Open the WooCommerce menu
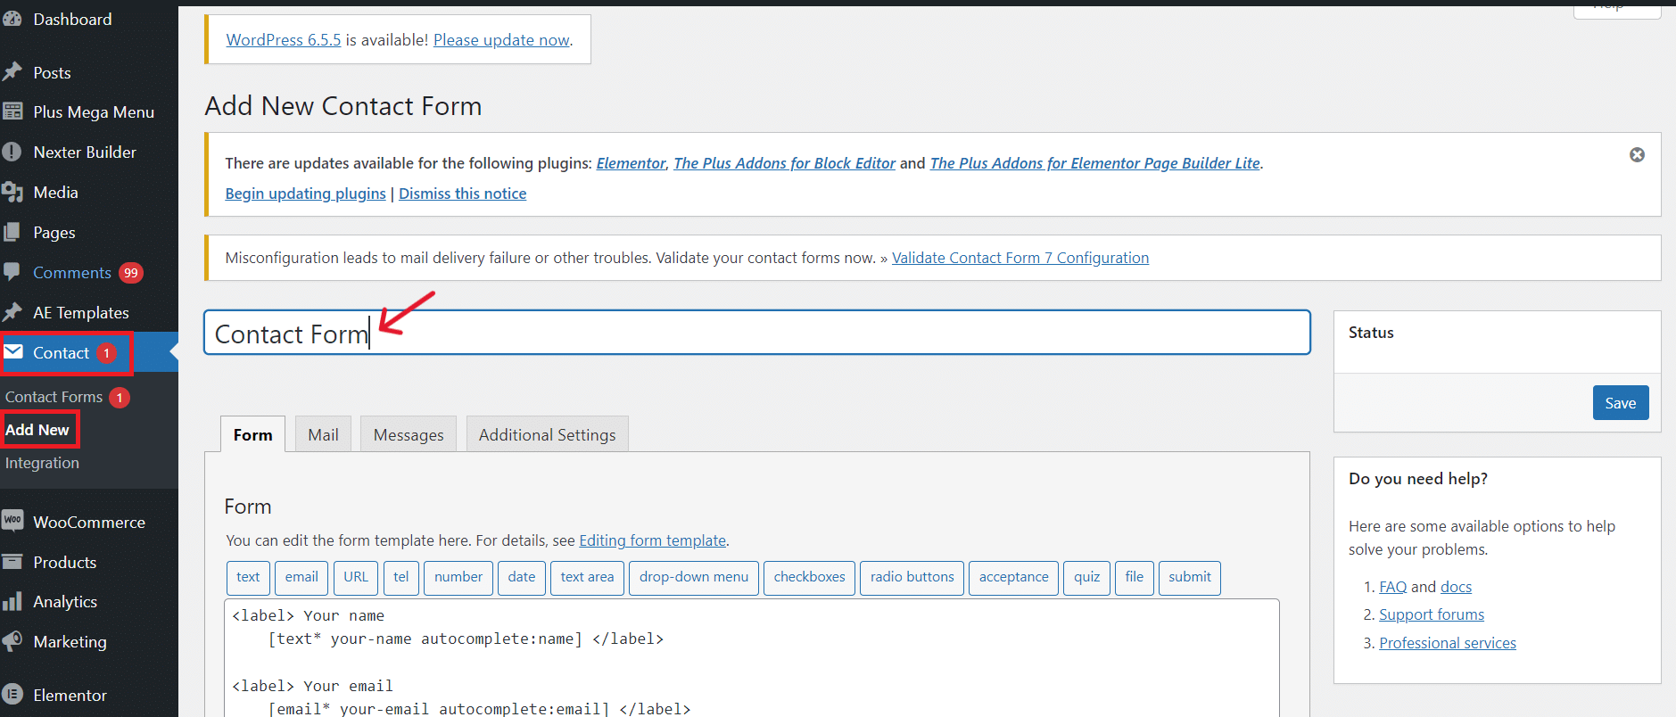Screen dimensions: 1676x717 (89, 522)
